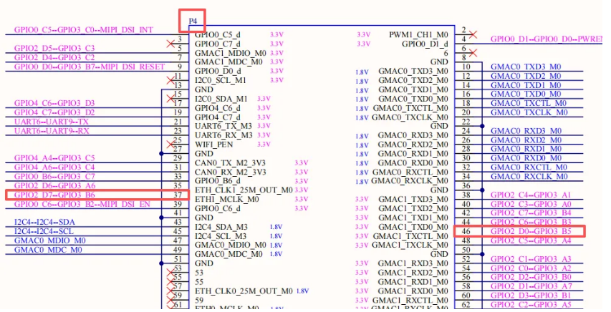Click the ETH_CLK1_25M_OUT_M0 pin name
The width and height of the screenshot is (611, 312).
point(244,190)
